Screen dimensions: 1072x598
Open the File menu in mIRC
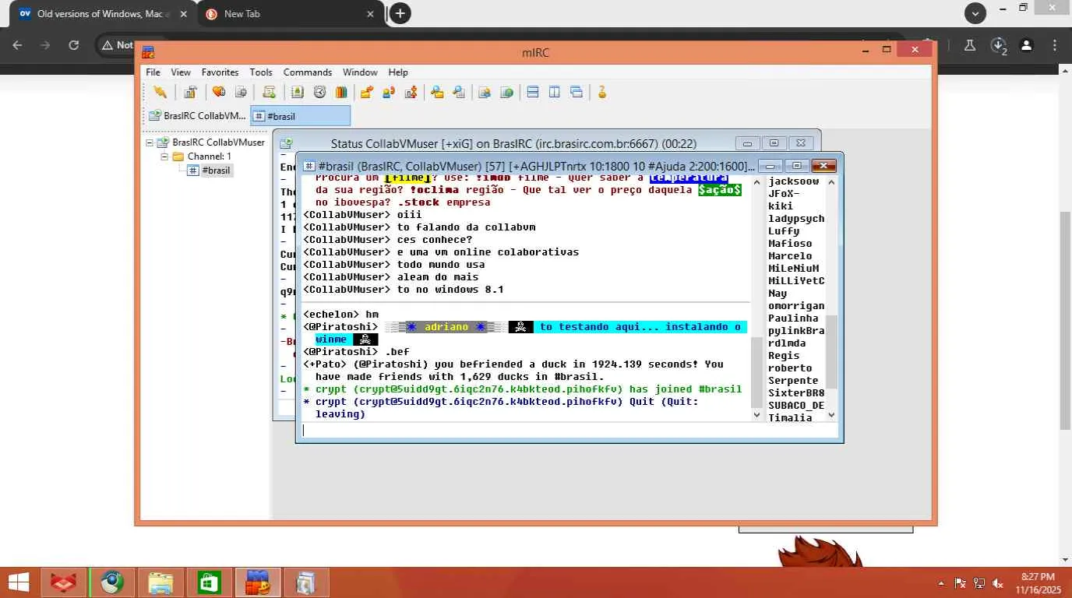[x=153, y=72]
